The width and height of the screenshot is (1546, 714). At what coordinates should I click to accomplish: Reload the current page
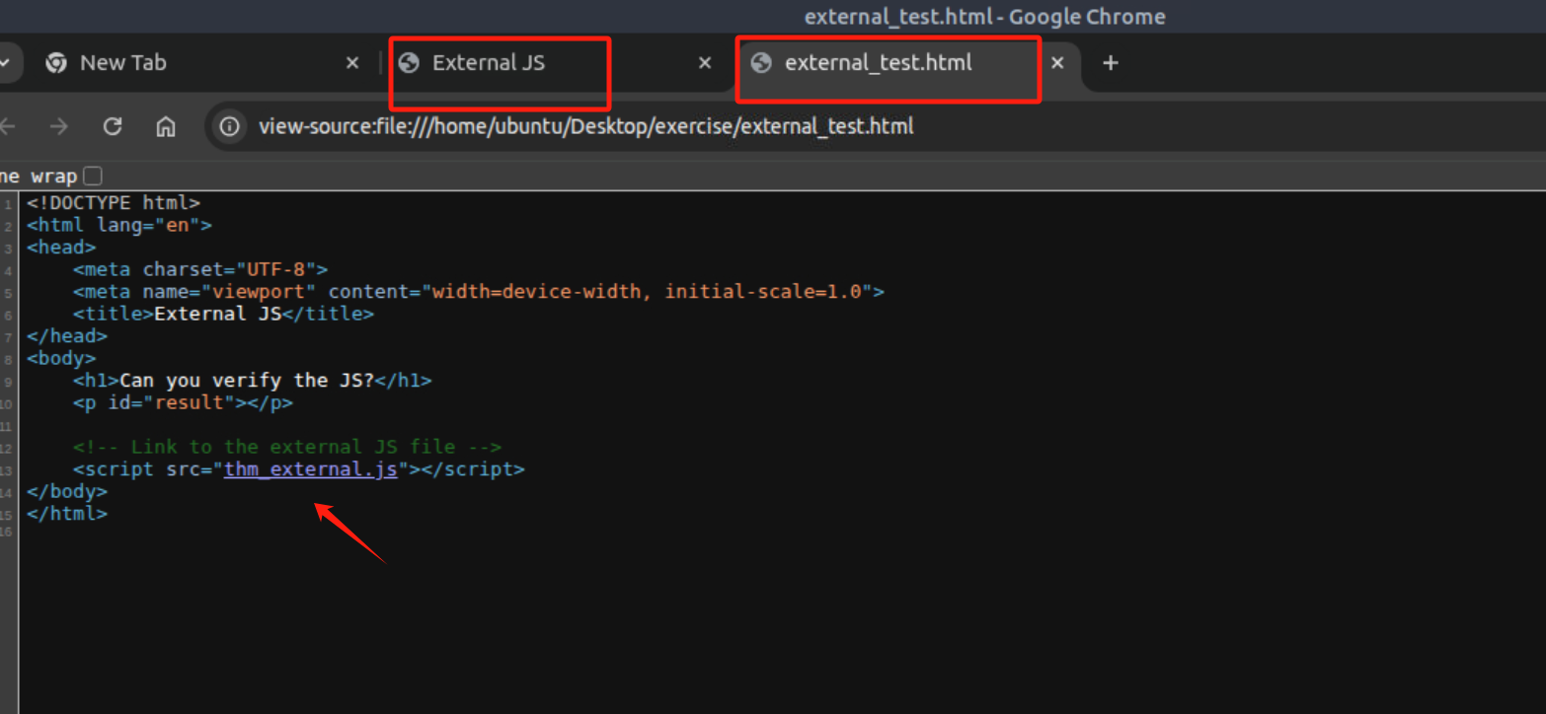click(x=113, y=126)
